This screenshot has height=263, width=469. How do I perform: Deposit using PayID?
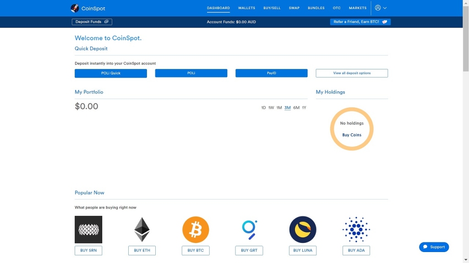271,73
